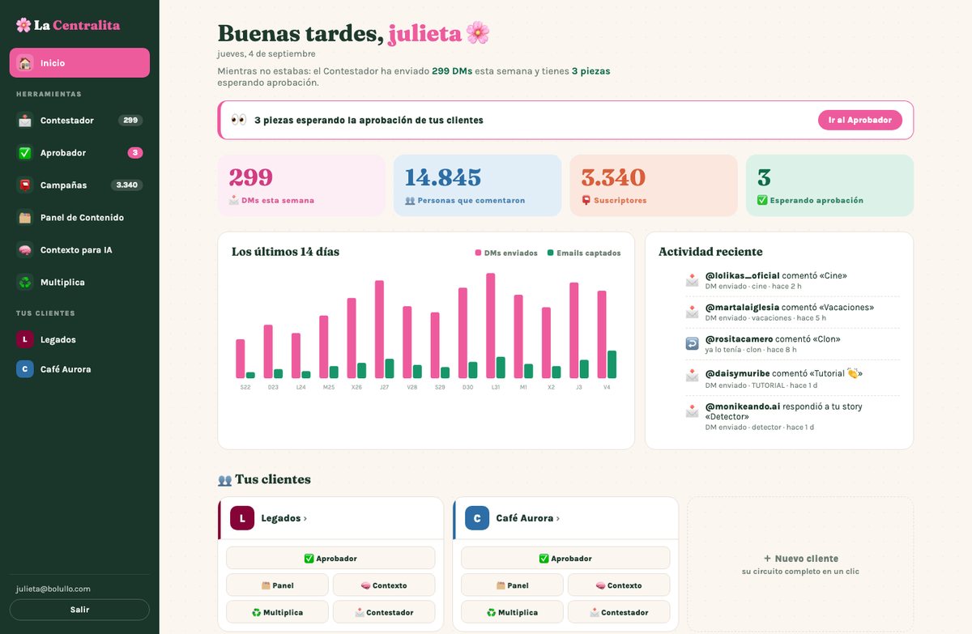Click the Panel de Contenido folder icon
Viewport: 972px width, 634px height.
click(x=25, y=218)
